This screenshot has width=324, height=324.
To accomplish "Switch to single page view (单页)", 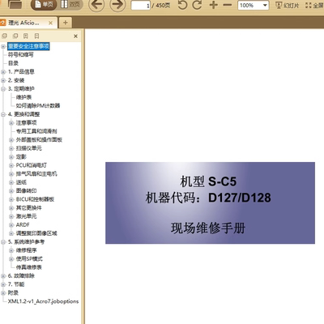I will click(44, 5).
